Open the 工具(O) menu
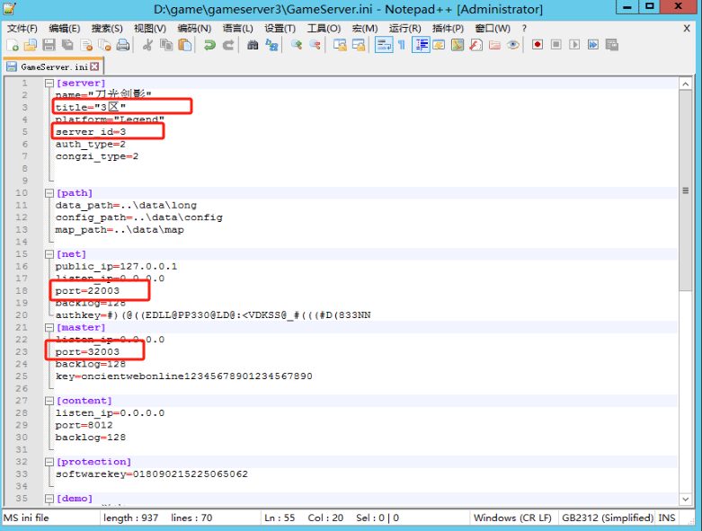 pos(324,29)
